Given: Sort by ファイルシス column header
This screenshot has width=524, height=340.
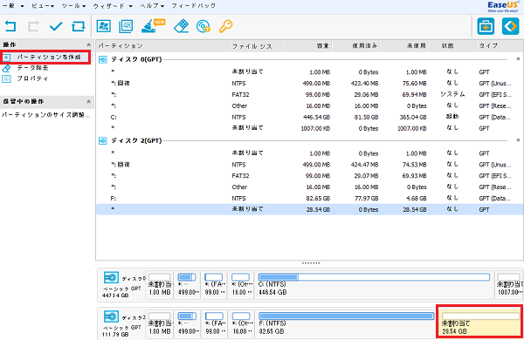Looking at the screenshot, I should [x=257, y=46].
